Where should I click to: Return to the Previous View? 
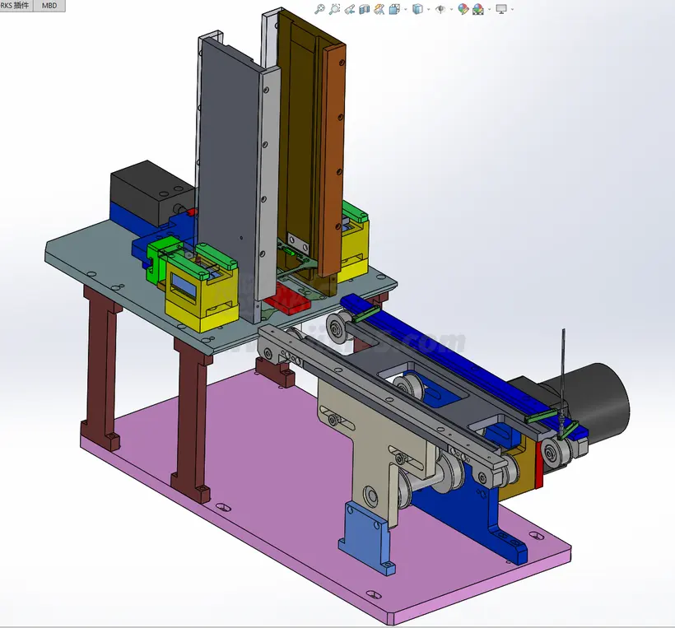click(x=350, y=9)
